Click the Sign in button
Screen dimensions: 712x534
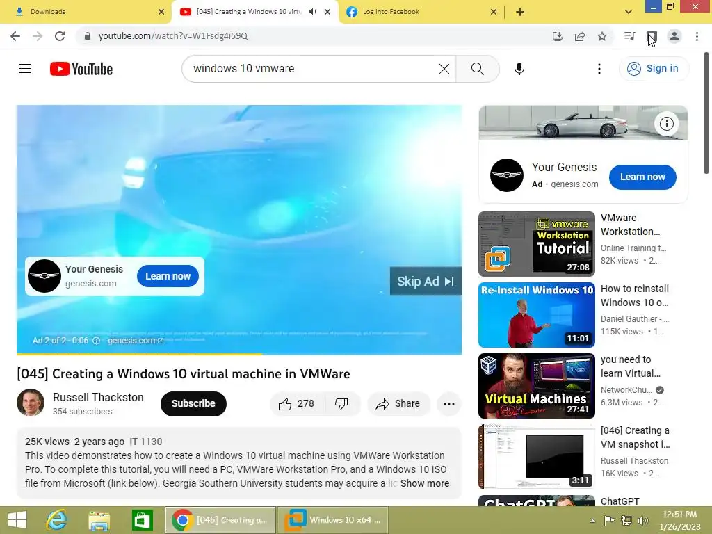pyautogui.click(x=653, y=69)
